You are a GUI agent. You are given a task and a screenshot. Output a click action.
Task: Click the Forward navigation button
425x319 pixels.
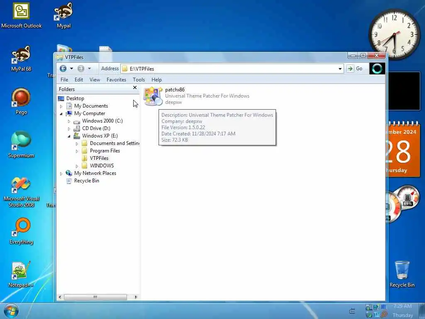(81, 69)
